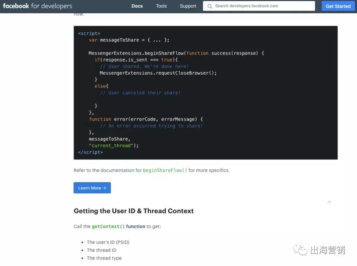Click the "current_thread" string line

tap(114, 146)
